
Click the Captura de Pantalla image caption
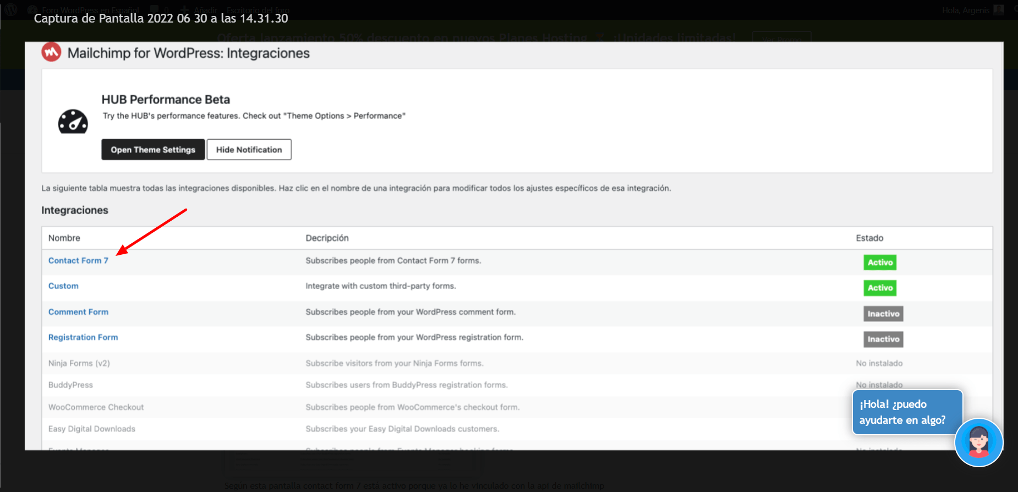[x=161, y=18]
